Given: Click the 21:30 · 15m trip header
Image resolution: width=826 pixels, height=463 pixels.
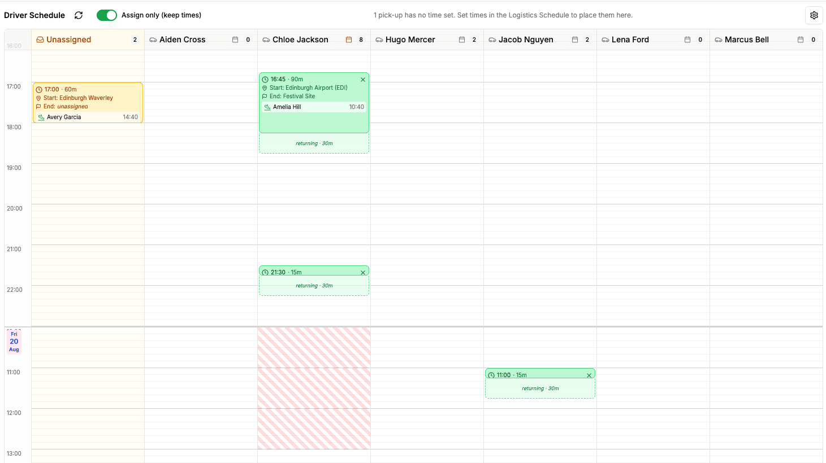Looking at the screenshot, I should click(x=314, y=271).
